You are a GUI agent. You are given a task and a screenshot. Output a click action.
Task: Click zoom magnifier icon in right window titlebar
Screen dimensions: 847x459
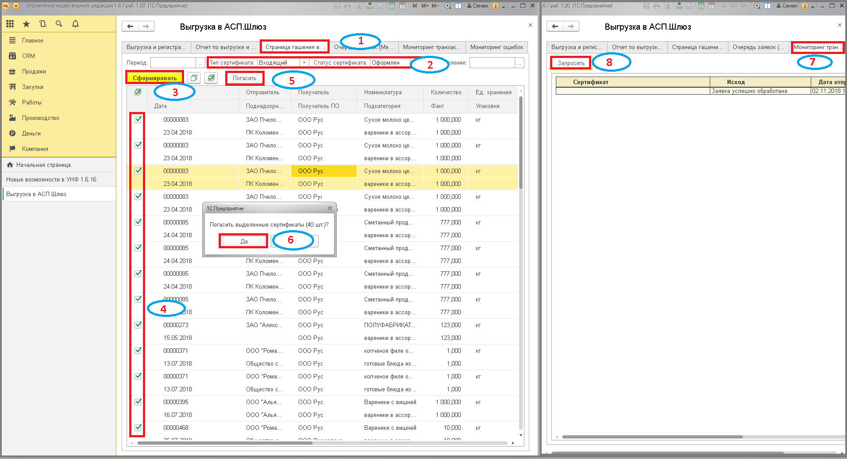757,6
